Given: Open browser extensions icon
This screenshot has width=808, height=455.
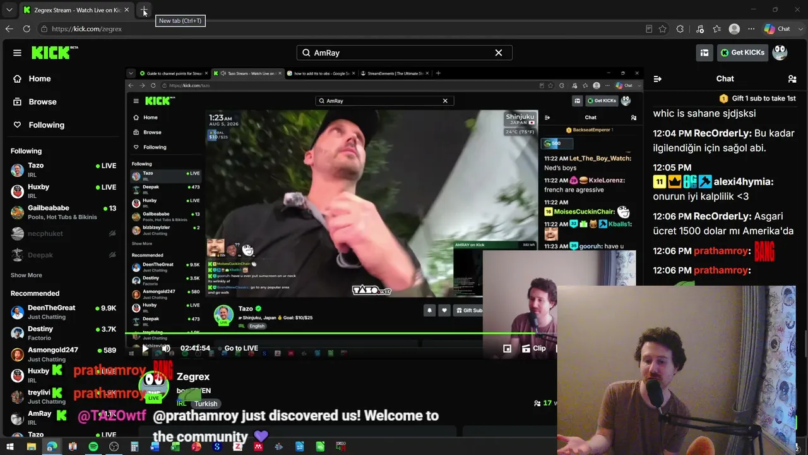Looking at the screenshot, I should point(680,29).
